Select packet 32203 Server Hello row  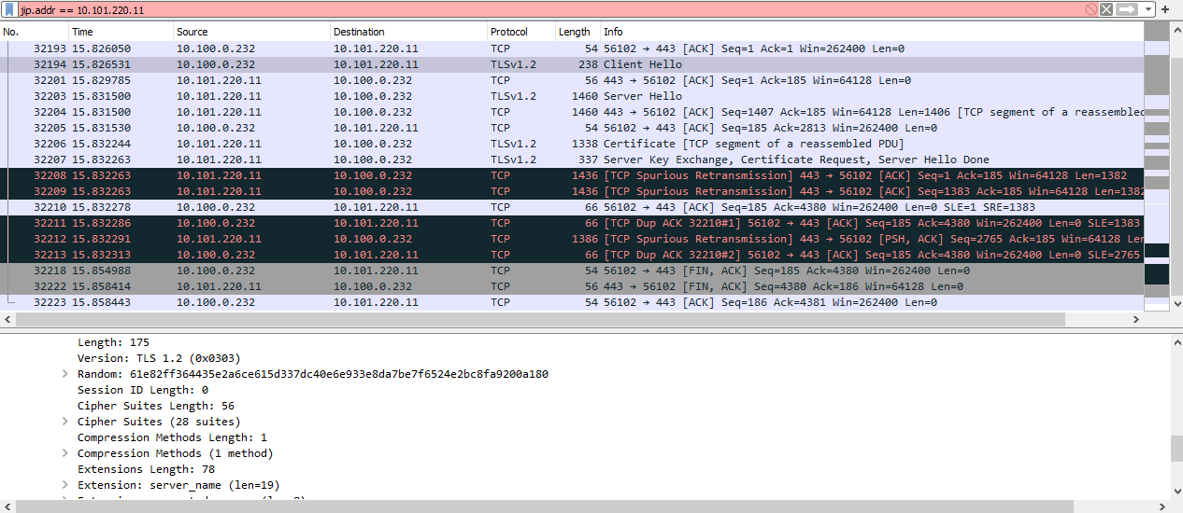click(572, 96)
